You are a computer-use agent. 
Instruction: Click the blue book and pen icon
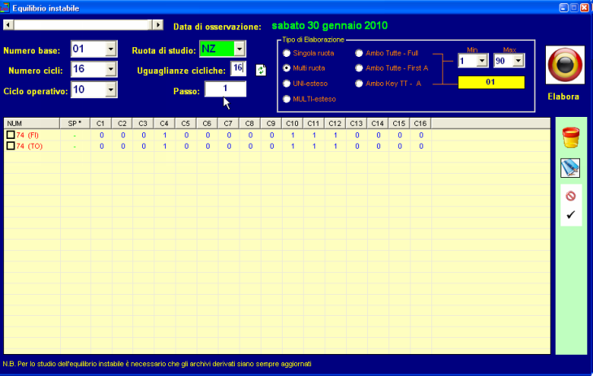(570, 168)
